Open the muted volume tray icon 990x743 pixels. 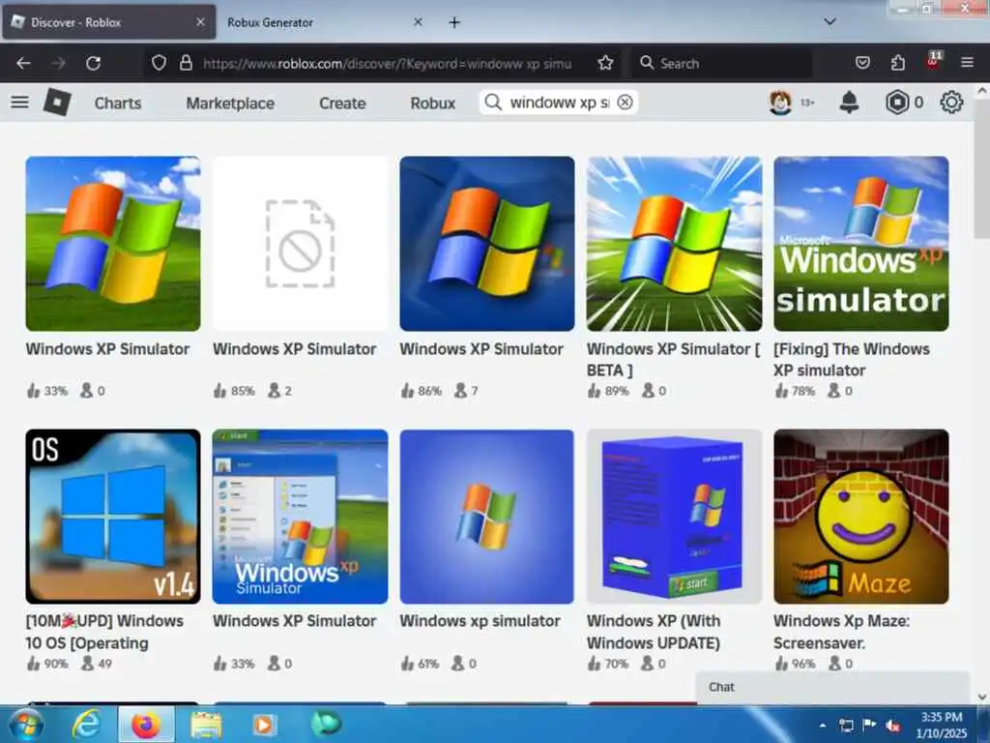pyautogui.click(x=892, y=726)
